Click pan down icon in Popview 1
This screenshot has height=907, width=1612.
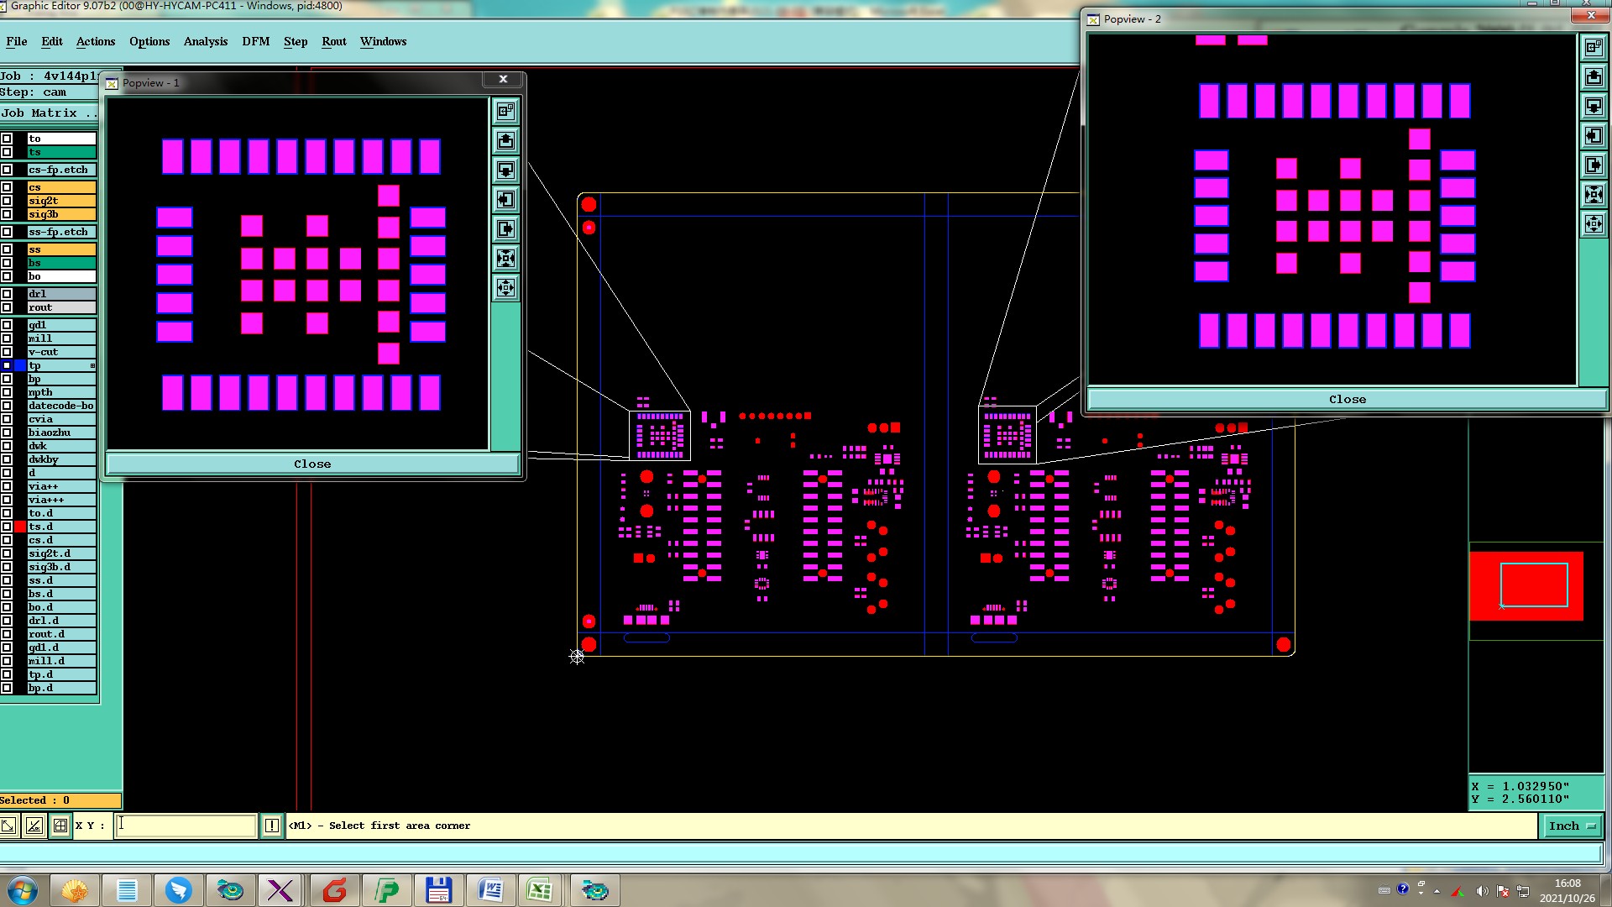coord(505,170)
